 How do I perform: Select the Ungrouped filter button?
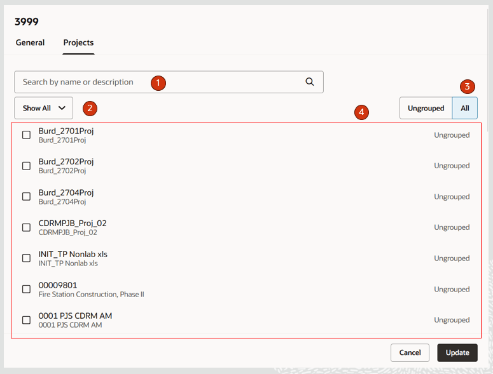coord(426,108)
